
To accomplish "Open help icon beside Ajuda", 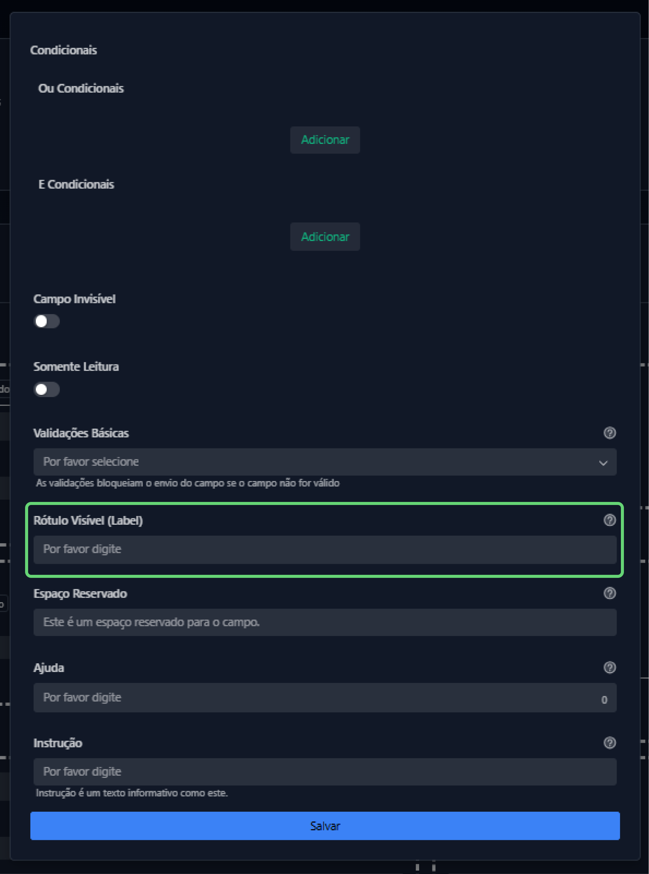I will click(x=609, y=667).
